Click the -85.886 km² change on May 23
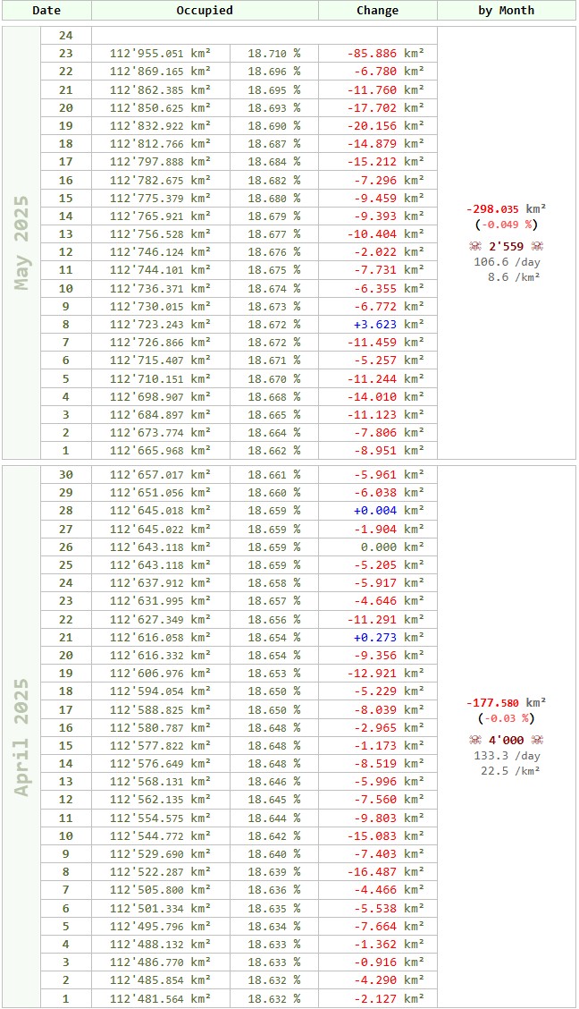 (385, 54)
